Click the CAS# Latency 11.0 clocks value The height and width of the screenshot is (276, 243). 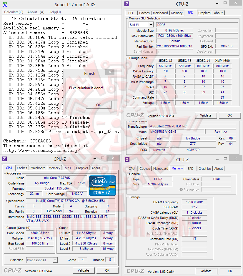[x=194, y=212]
